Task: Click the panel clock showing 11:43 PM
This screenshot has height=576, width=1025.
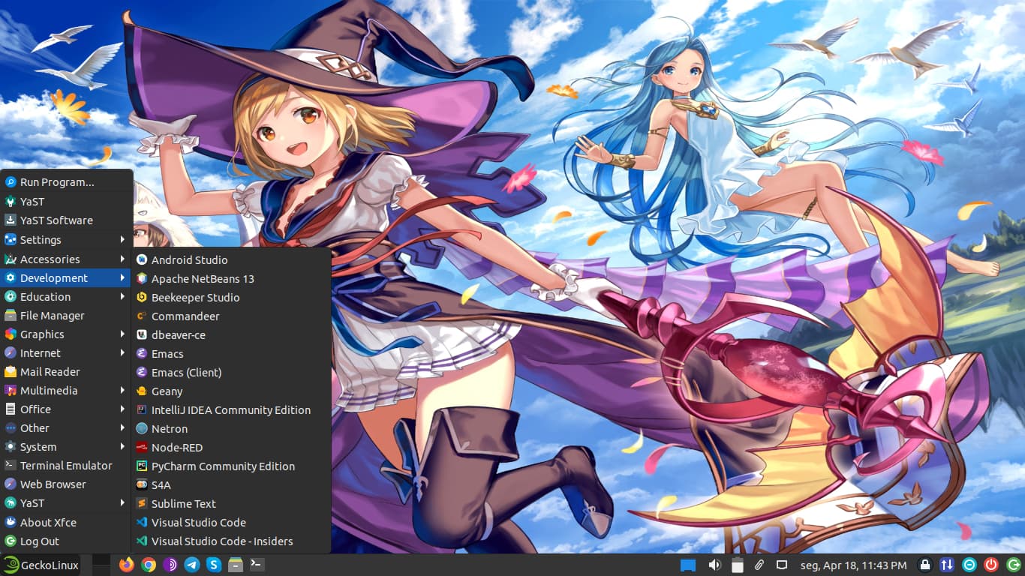Action: pos(853,565)
